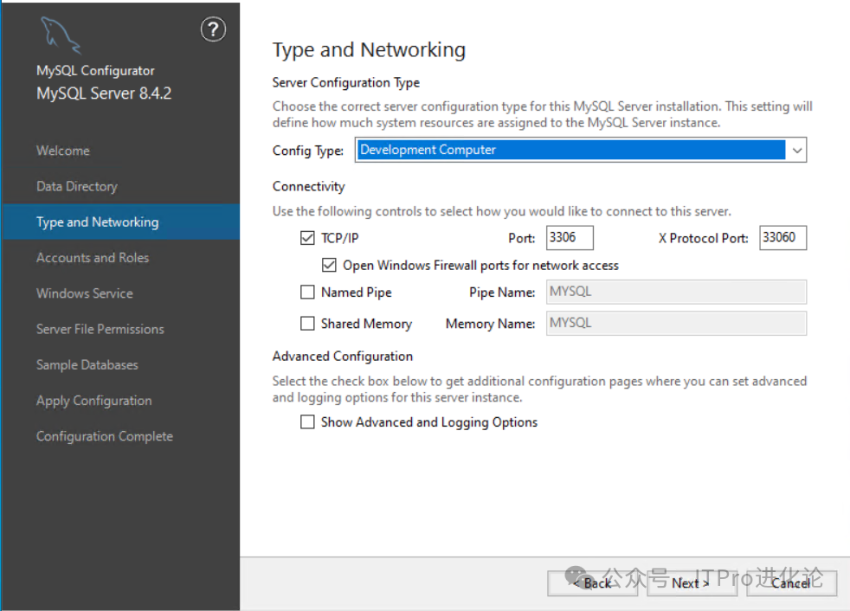Click the X Protocol Port field

click(x=782, y=238)
